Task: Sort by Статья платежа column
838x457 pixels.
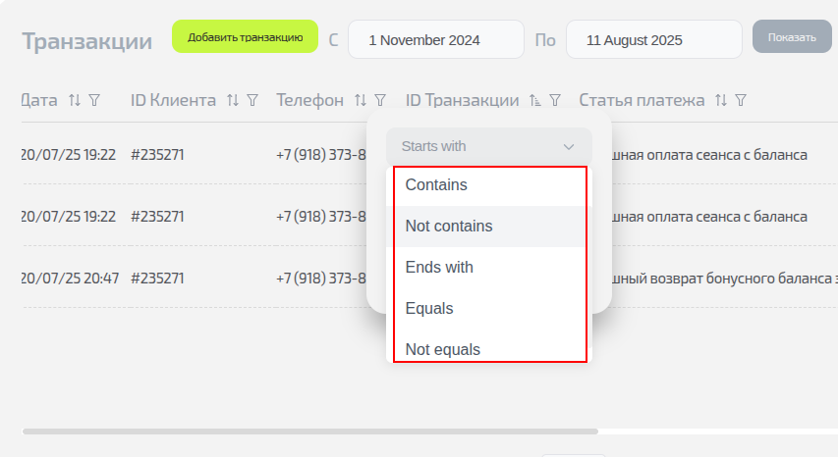Action: click(x=721, y=100)
